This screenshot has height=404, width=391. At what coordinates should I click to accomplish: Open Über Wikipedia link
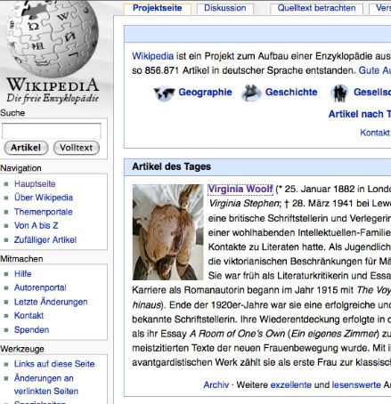(x=44, y=198)
